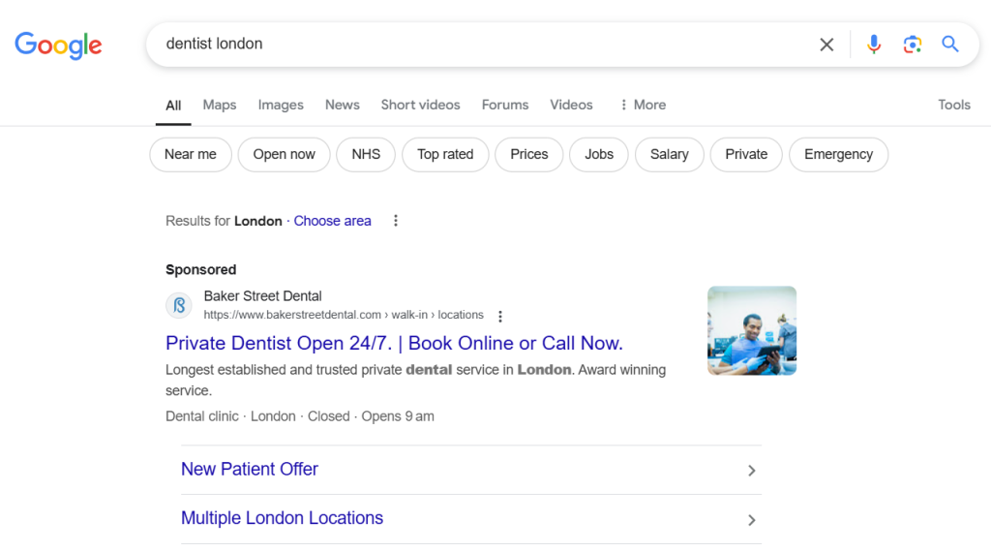Submit search with magnifying glass icon
The width and height of the screenshot is (991, 552).
(x=950, y=44)
